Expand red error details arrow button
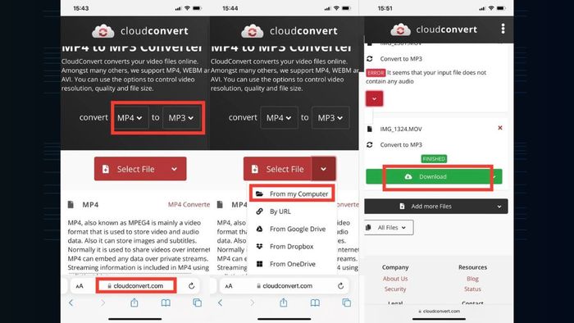This screenshot has height=323, width=574. 374,98
